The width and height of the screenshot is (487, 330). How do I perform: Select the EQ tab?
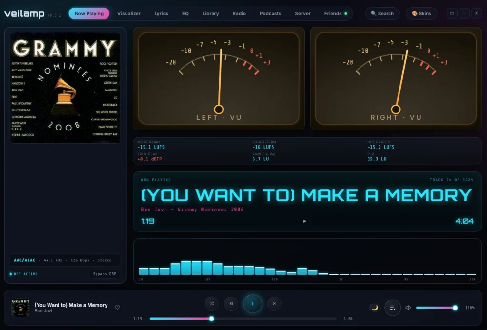pyautogui.click(x=185, y=13)
